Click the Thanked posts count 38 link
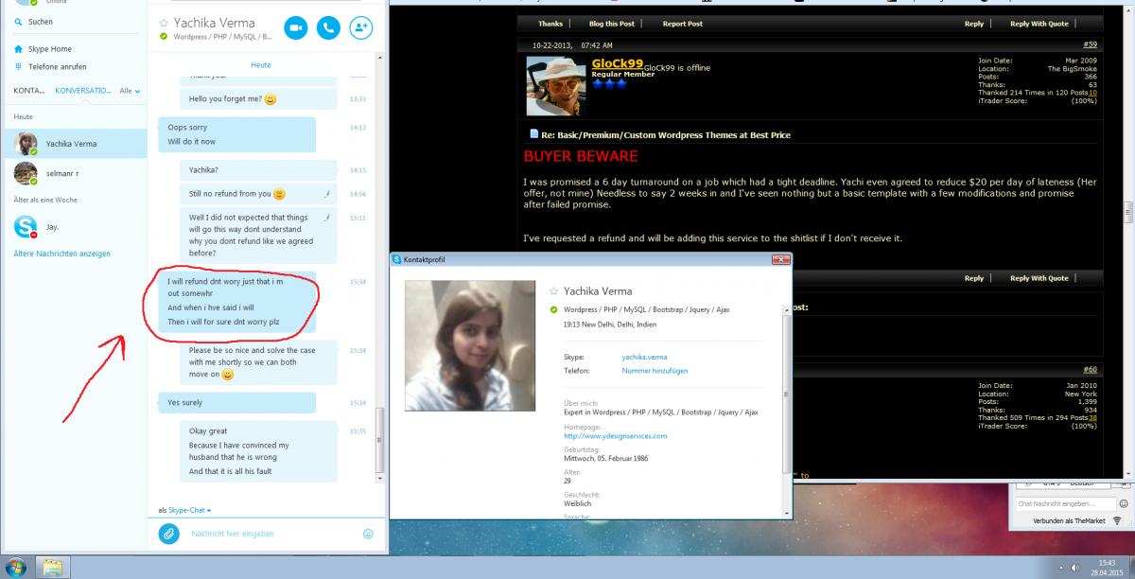The width and height of the screenshot is (1135, 579). [x=1092, y=417]
